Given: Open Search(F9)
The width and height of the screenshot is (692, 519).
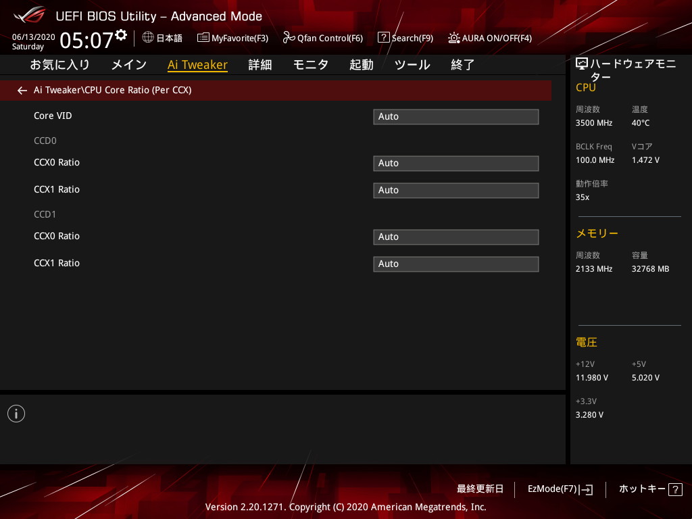Looking at the screenshot, I should click(405, 38).
